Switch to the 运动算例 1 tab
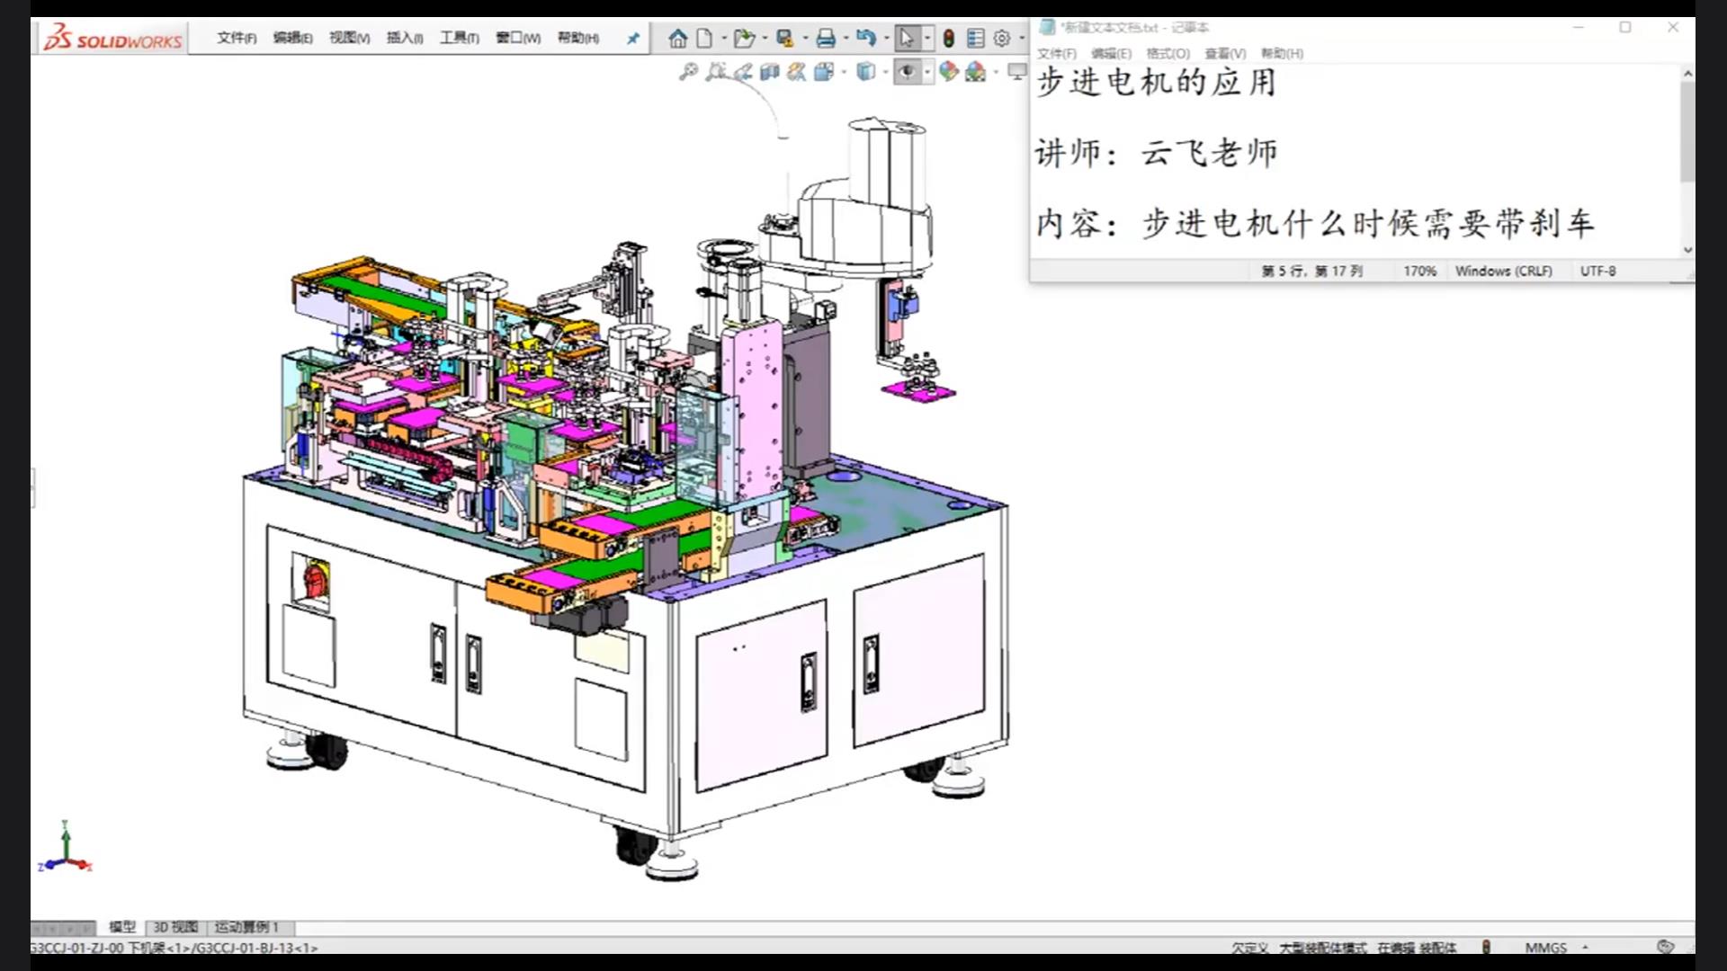Viewport: 1727px width, 971px height. (x=246, y=927)
